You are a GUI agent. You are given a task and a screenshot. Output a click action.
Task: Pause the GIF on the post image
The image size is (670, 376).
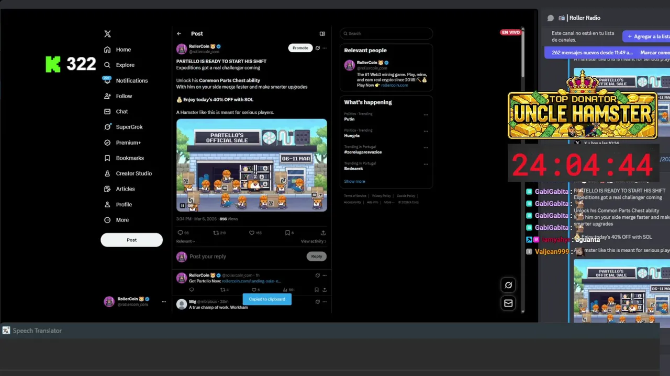183,206
